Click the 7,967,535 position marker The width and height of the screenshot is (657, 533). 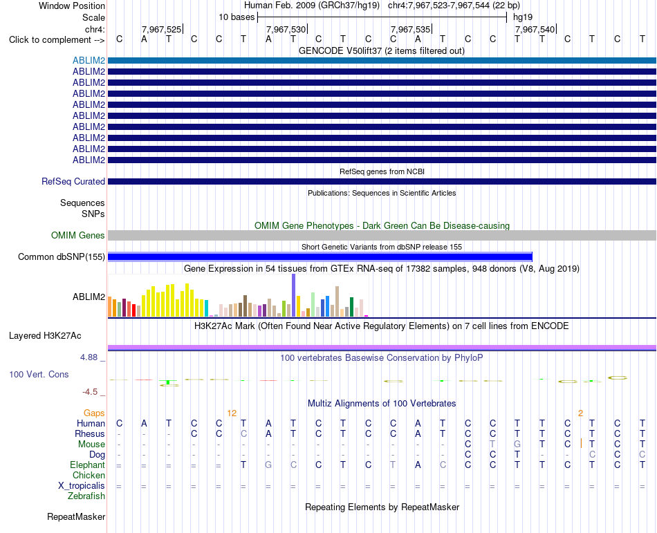(x=410, y=29)
